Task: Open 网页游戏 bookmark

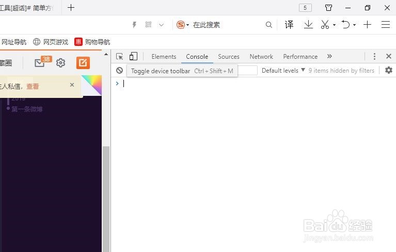Action: 51,42
